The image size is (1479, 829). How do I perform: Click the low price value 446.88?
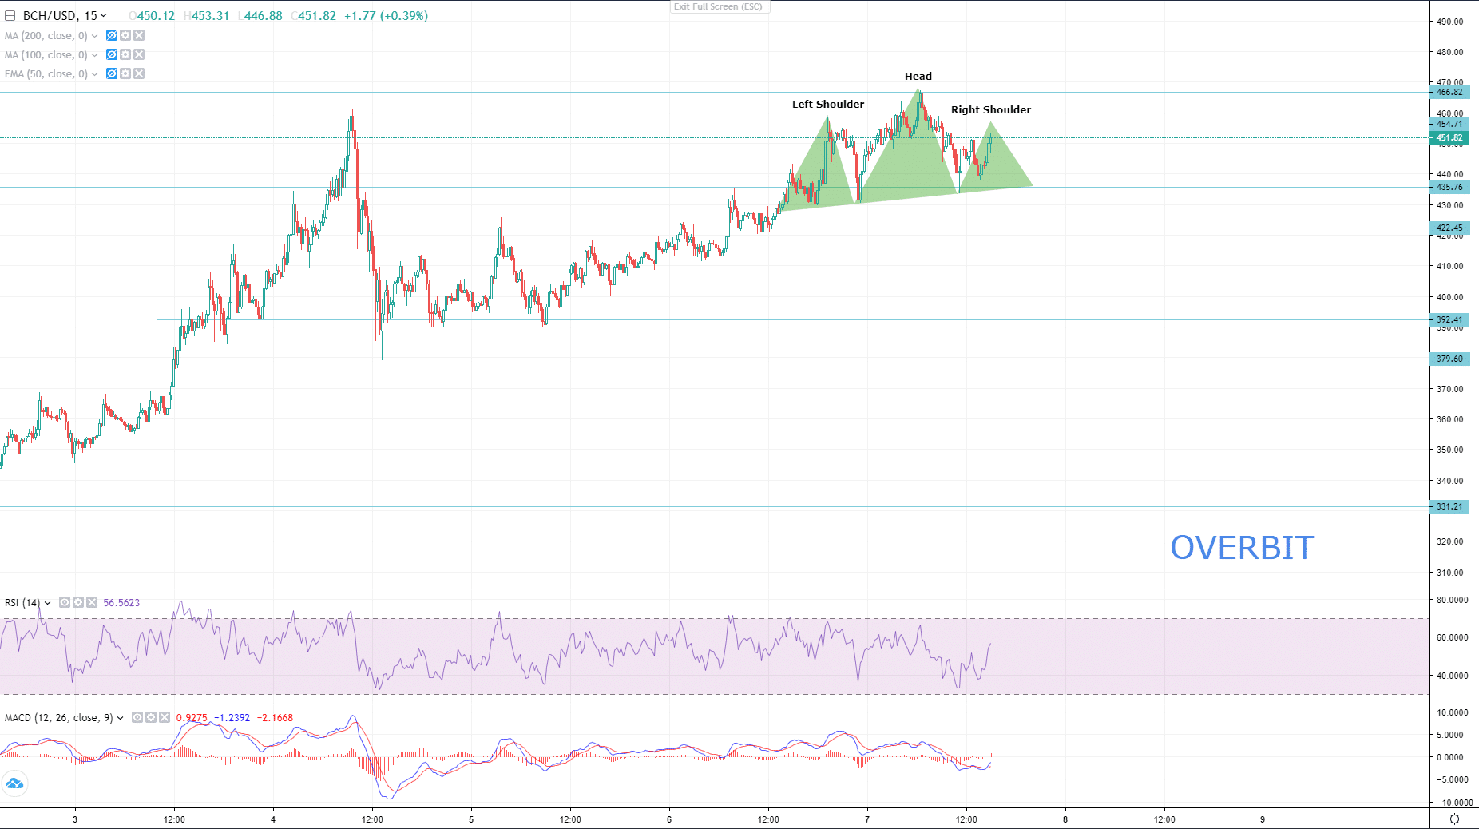pos(263,16)
